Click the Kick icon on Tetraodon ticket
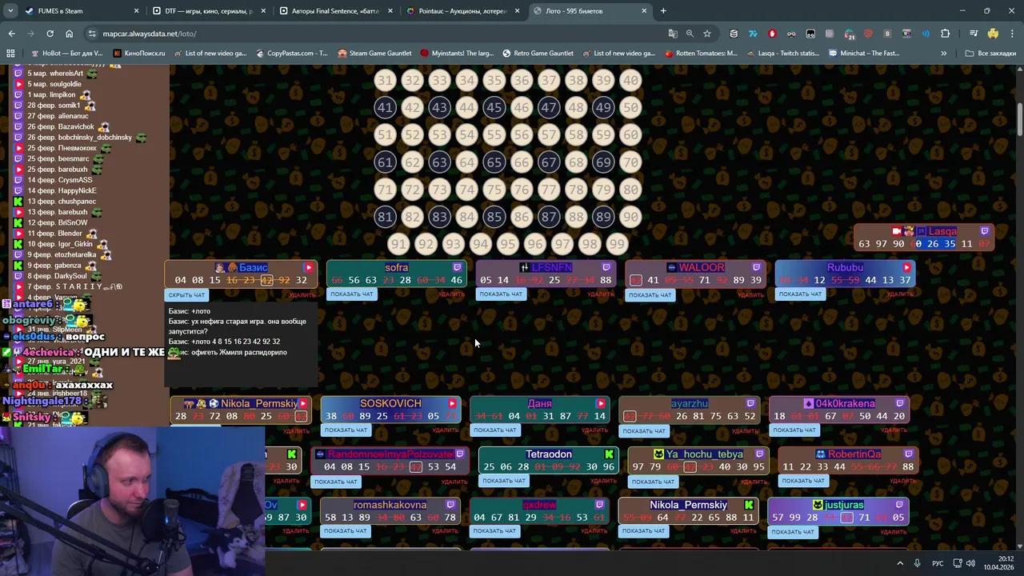The width and height of the screenshot is (1024, 576). click(x=610, y=454)
